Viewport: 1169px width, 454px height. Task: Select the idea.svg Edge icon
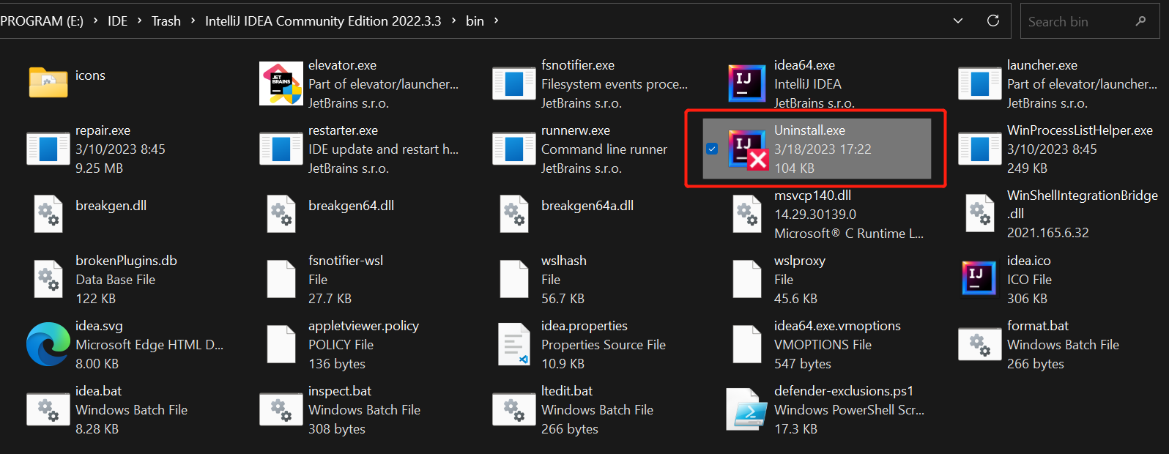48,344
